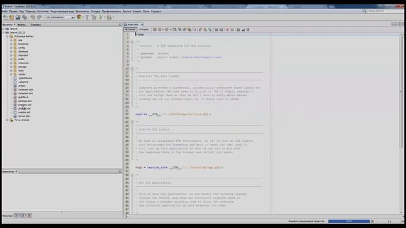Click the Previous Bookmark editor icon
This screenshot has width=406, height=228.
click(x=200, y=30)
